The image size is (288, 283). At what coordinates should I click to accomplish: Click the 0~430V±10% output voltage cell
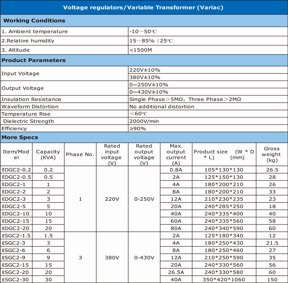pyautogui.click(x=208, y=92)
